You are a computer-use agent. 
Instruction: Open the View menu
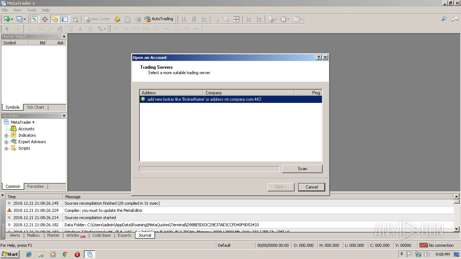(17, 10)
